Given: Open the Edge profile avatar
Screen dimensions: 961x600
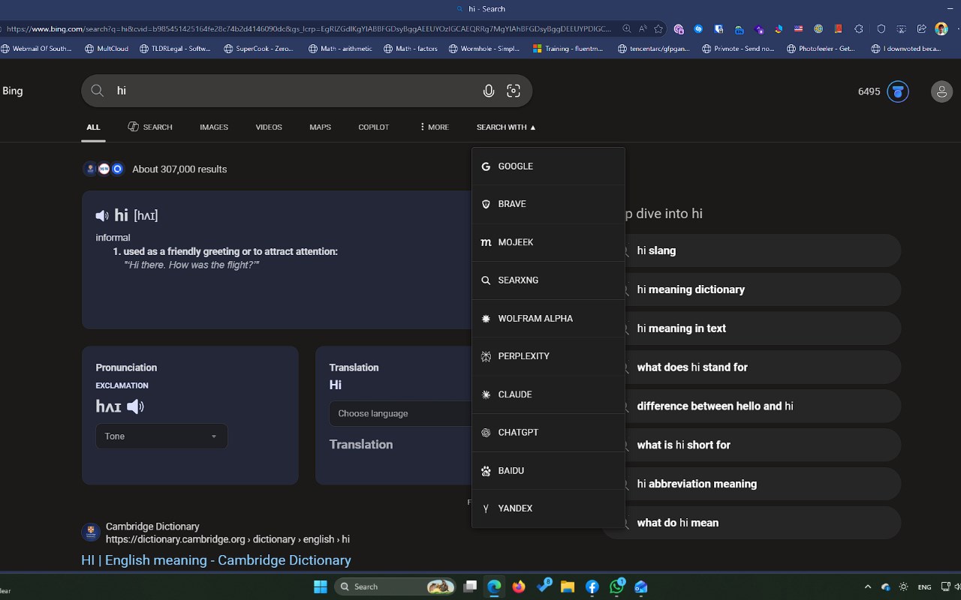Looking at the screenshot, I should 941,29.
